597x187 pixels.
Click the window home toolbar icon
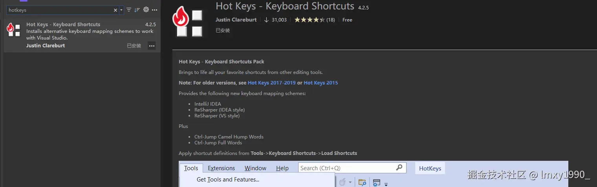[x=377, y=183]
